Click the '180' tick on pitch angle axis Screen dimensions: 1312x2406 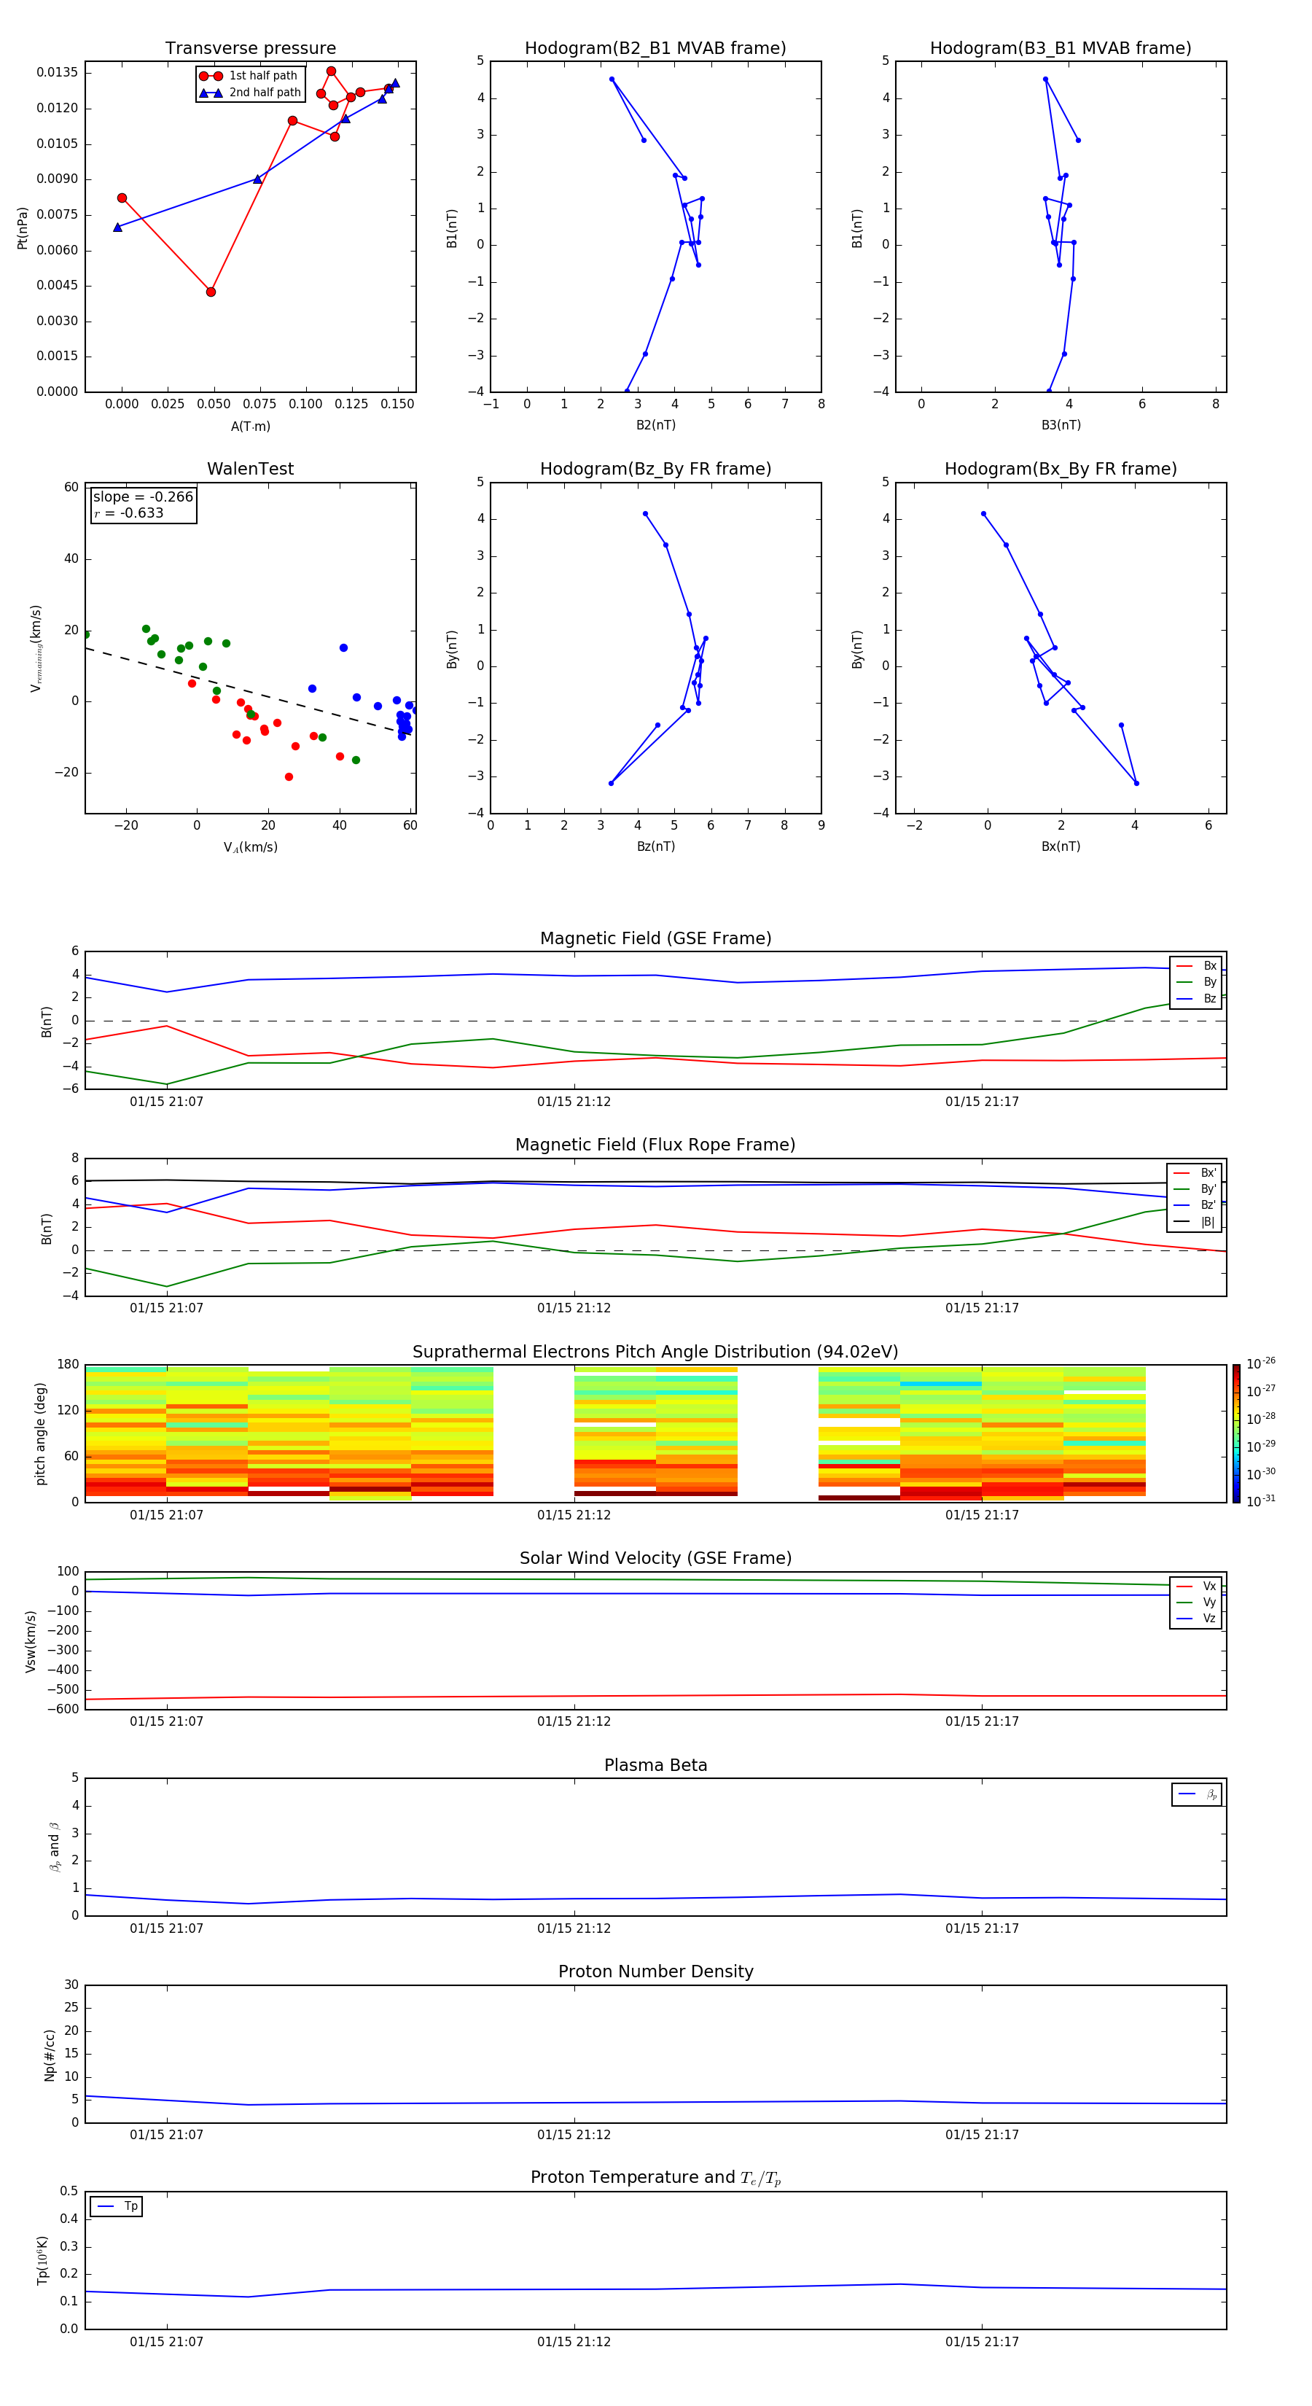click(x=69, y=1365)
